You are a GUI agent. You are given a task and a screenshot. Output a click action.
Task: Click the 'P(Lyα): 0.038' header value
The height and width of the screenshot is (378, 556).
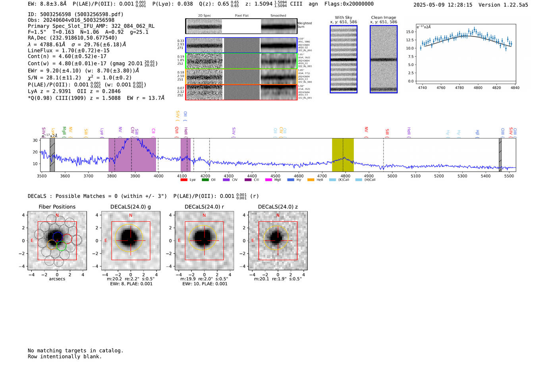point(173,4)
